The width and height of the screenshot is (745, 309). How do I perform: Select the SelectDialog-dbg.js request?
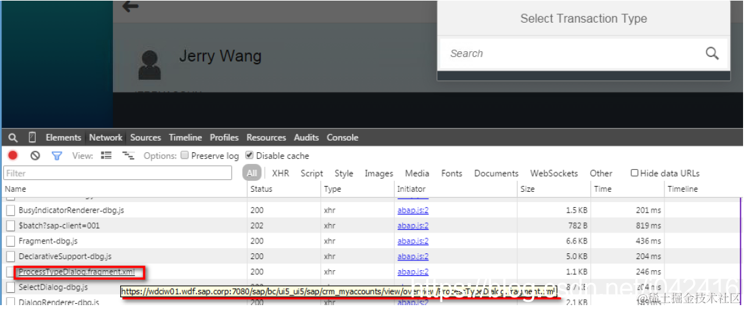[53, 287]
